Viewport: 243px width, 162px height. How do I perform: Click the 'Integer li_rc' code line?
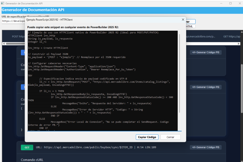(x=37, y=42)
